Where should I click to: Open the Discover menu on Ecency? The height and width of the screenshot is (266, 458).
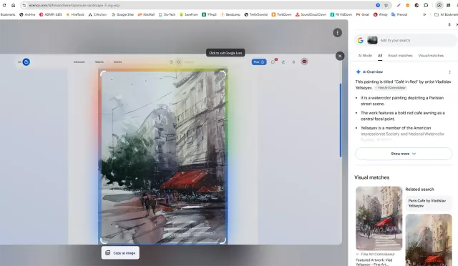79,62
